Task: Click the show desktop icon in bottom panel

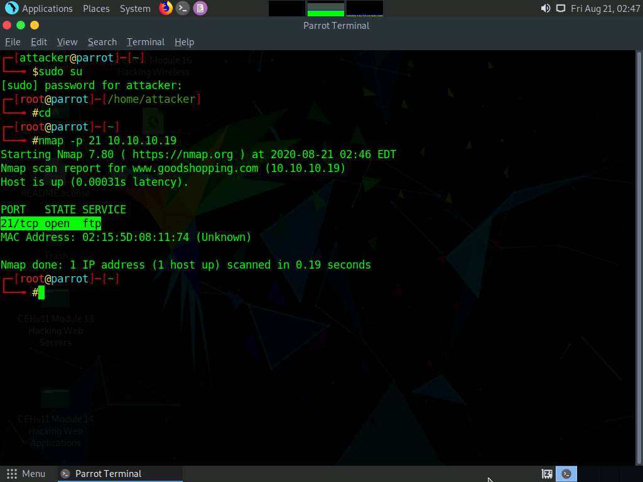Action: [x=547, y=474]
